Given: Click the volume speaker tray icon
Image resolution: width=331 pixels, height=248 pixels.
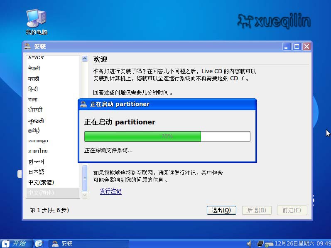Looking at the screenshot, I should pyautogui.click(x=249, y=243).
